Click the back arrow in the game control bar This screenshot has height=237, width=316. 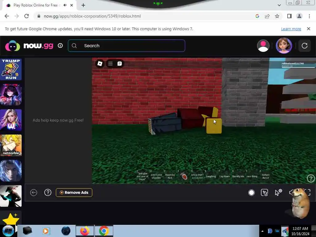point(34,193)
